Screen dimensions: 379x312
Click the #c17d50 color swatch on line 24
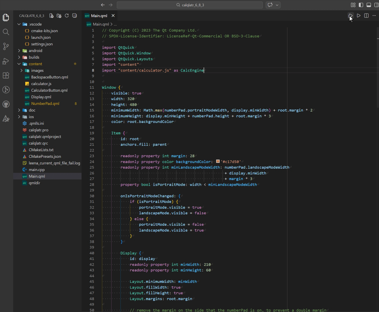click(218, 161)
